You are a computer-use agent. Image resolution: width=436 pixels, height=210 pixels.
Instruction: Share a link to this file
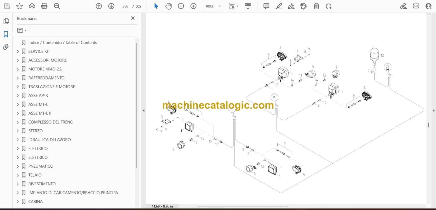tap(403, 6)
